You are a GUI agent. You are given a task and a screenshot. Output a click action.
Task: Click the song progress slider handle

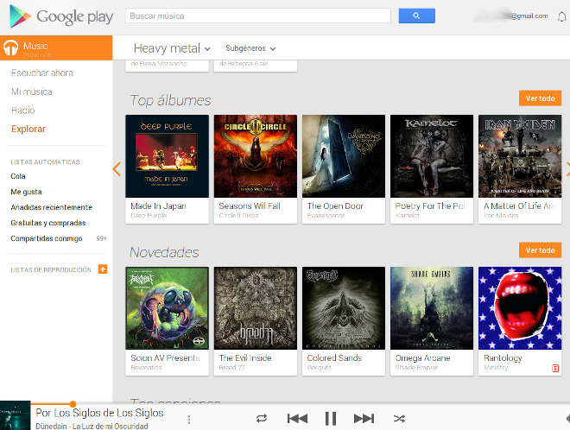point(73,404)
